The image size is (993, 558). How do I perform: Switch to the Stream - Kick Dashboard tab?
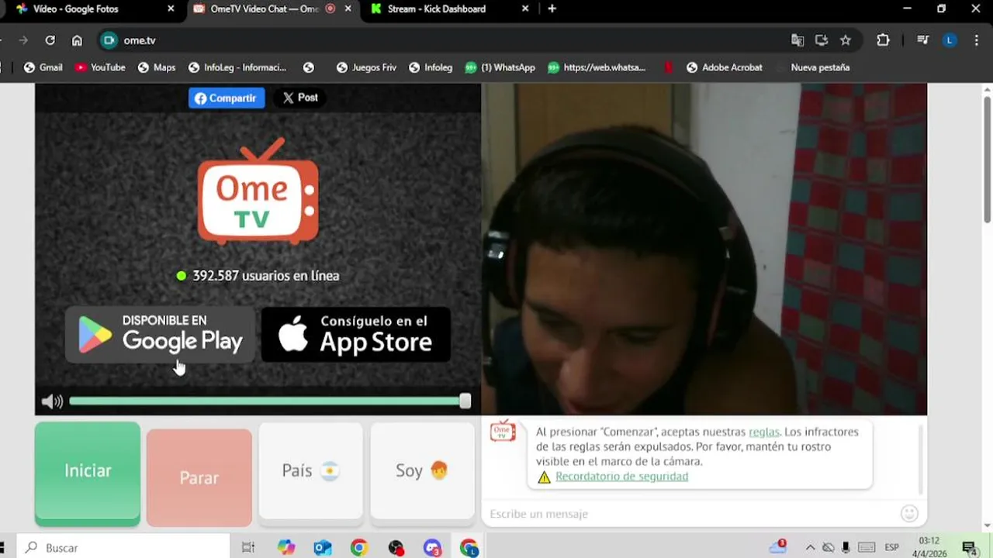(450, 9)
